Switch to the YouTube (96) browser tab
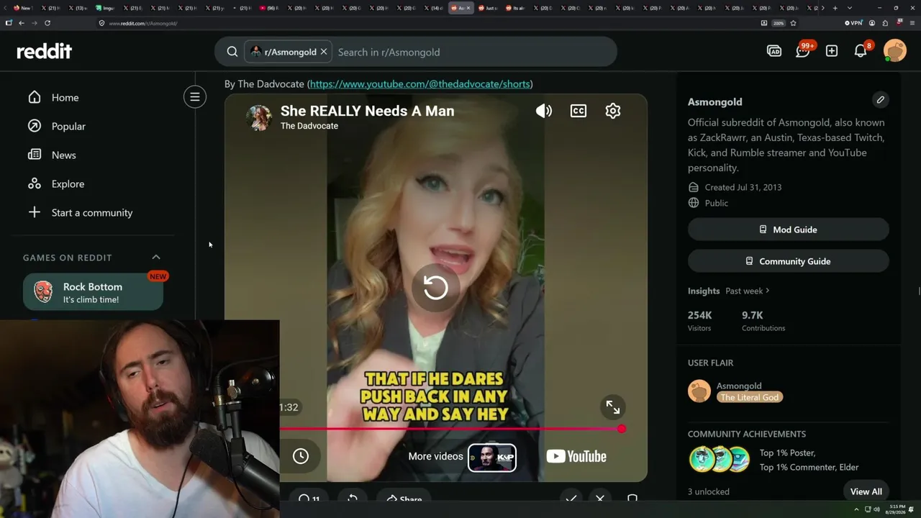The height and width of the screenshot is (518, 921). pyautogui.click(x=269, y=8)
